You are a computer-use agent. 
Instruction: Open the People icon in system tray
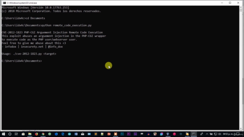(202, 134)
